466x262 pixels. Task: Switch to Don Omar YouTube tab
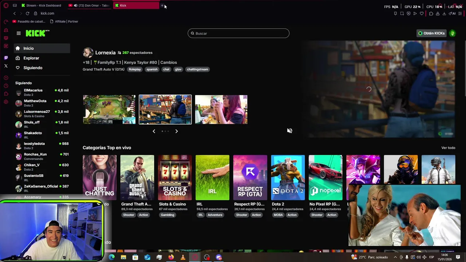[x=90, y=5]
